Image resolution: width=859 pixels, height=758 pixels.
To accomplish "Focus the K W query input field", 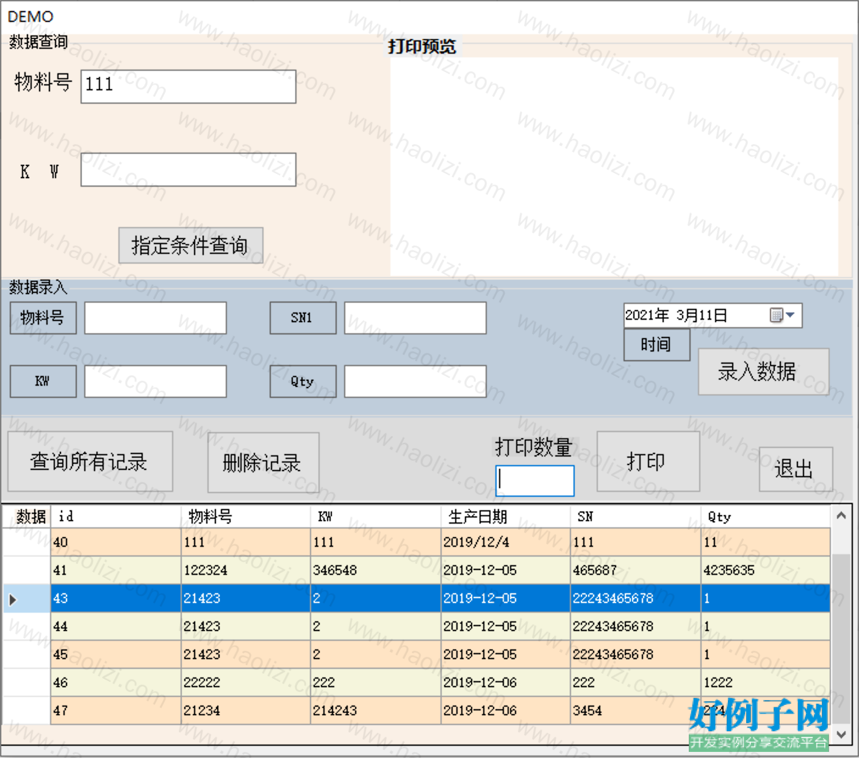I will (x=188, y=169).
